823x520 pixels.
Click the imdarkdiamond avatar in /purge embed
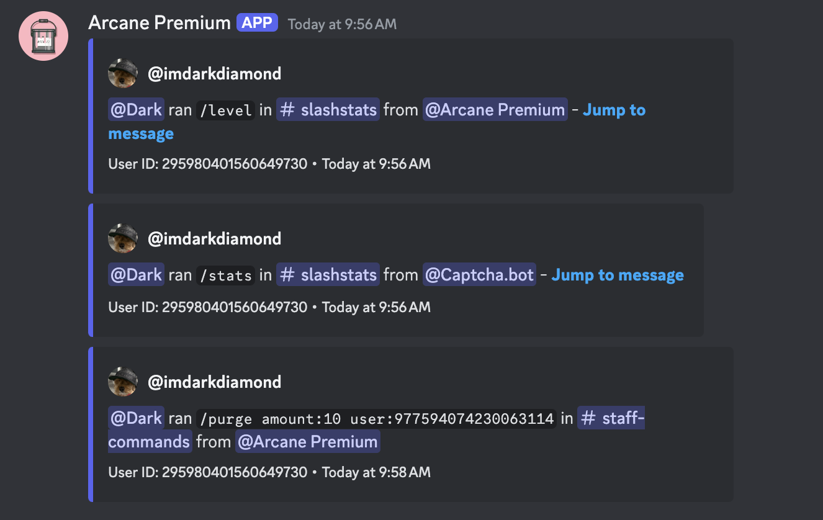pos(123,382)
